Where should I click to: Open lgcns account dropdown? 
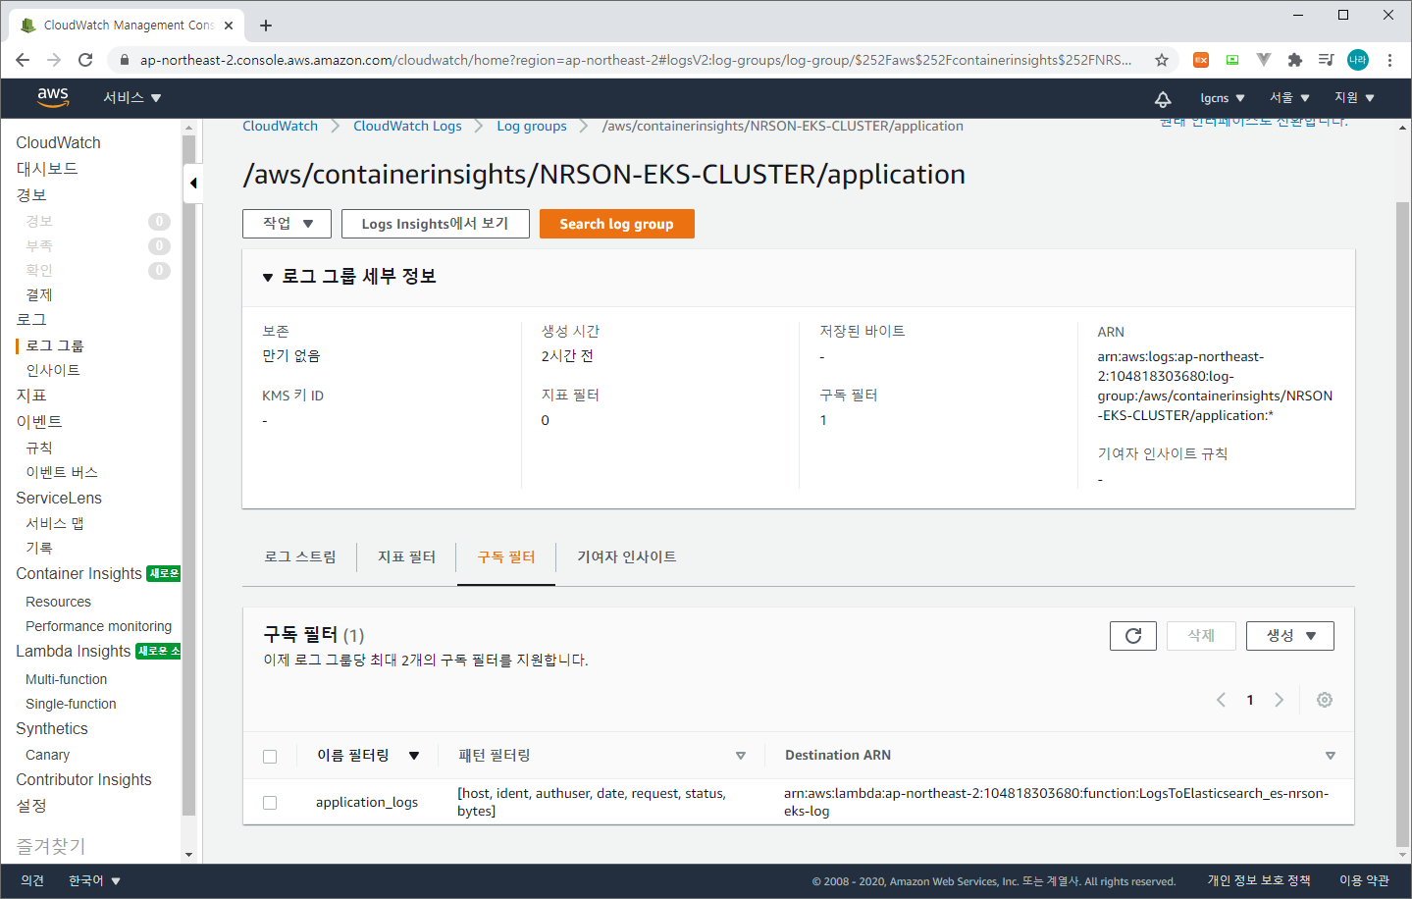(x=1223, y=98)
